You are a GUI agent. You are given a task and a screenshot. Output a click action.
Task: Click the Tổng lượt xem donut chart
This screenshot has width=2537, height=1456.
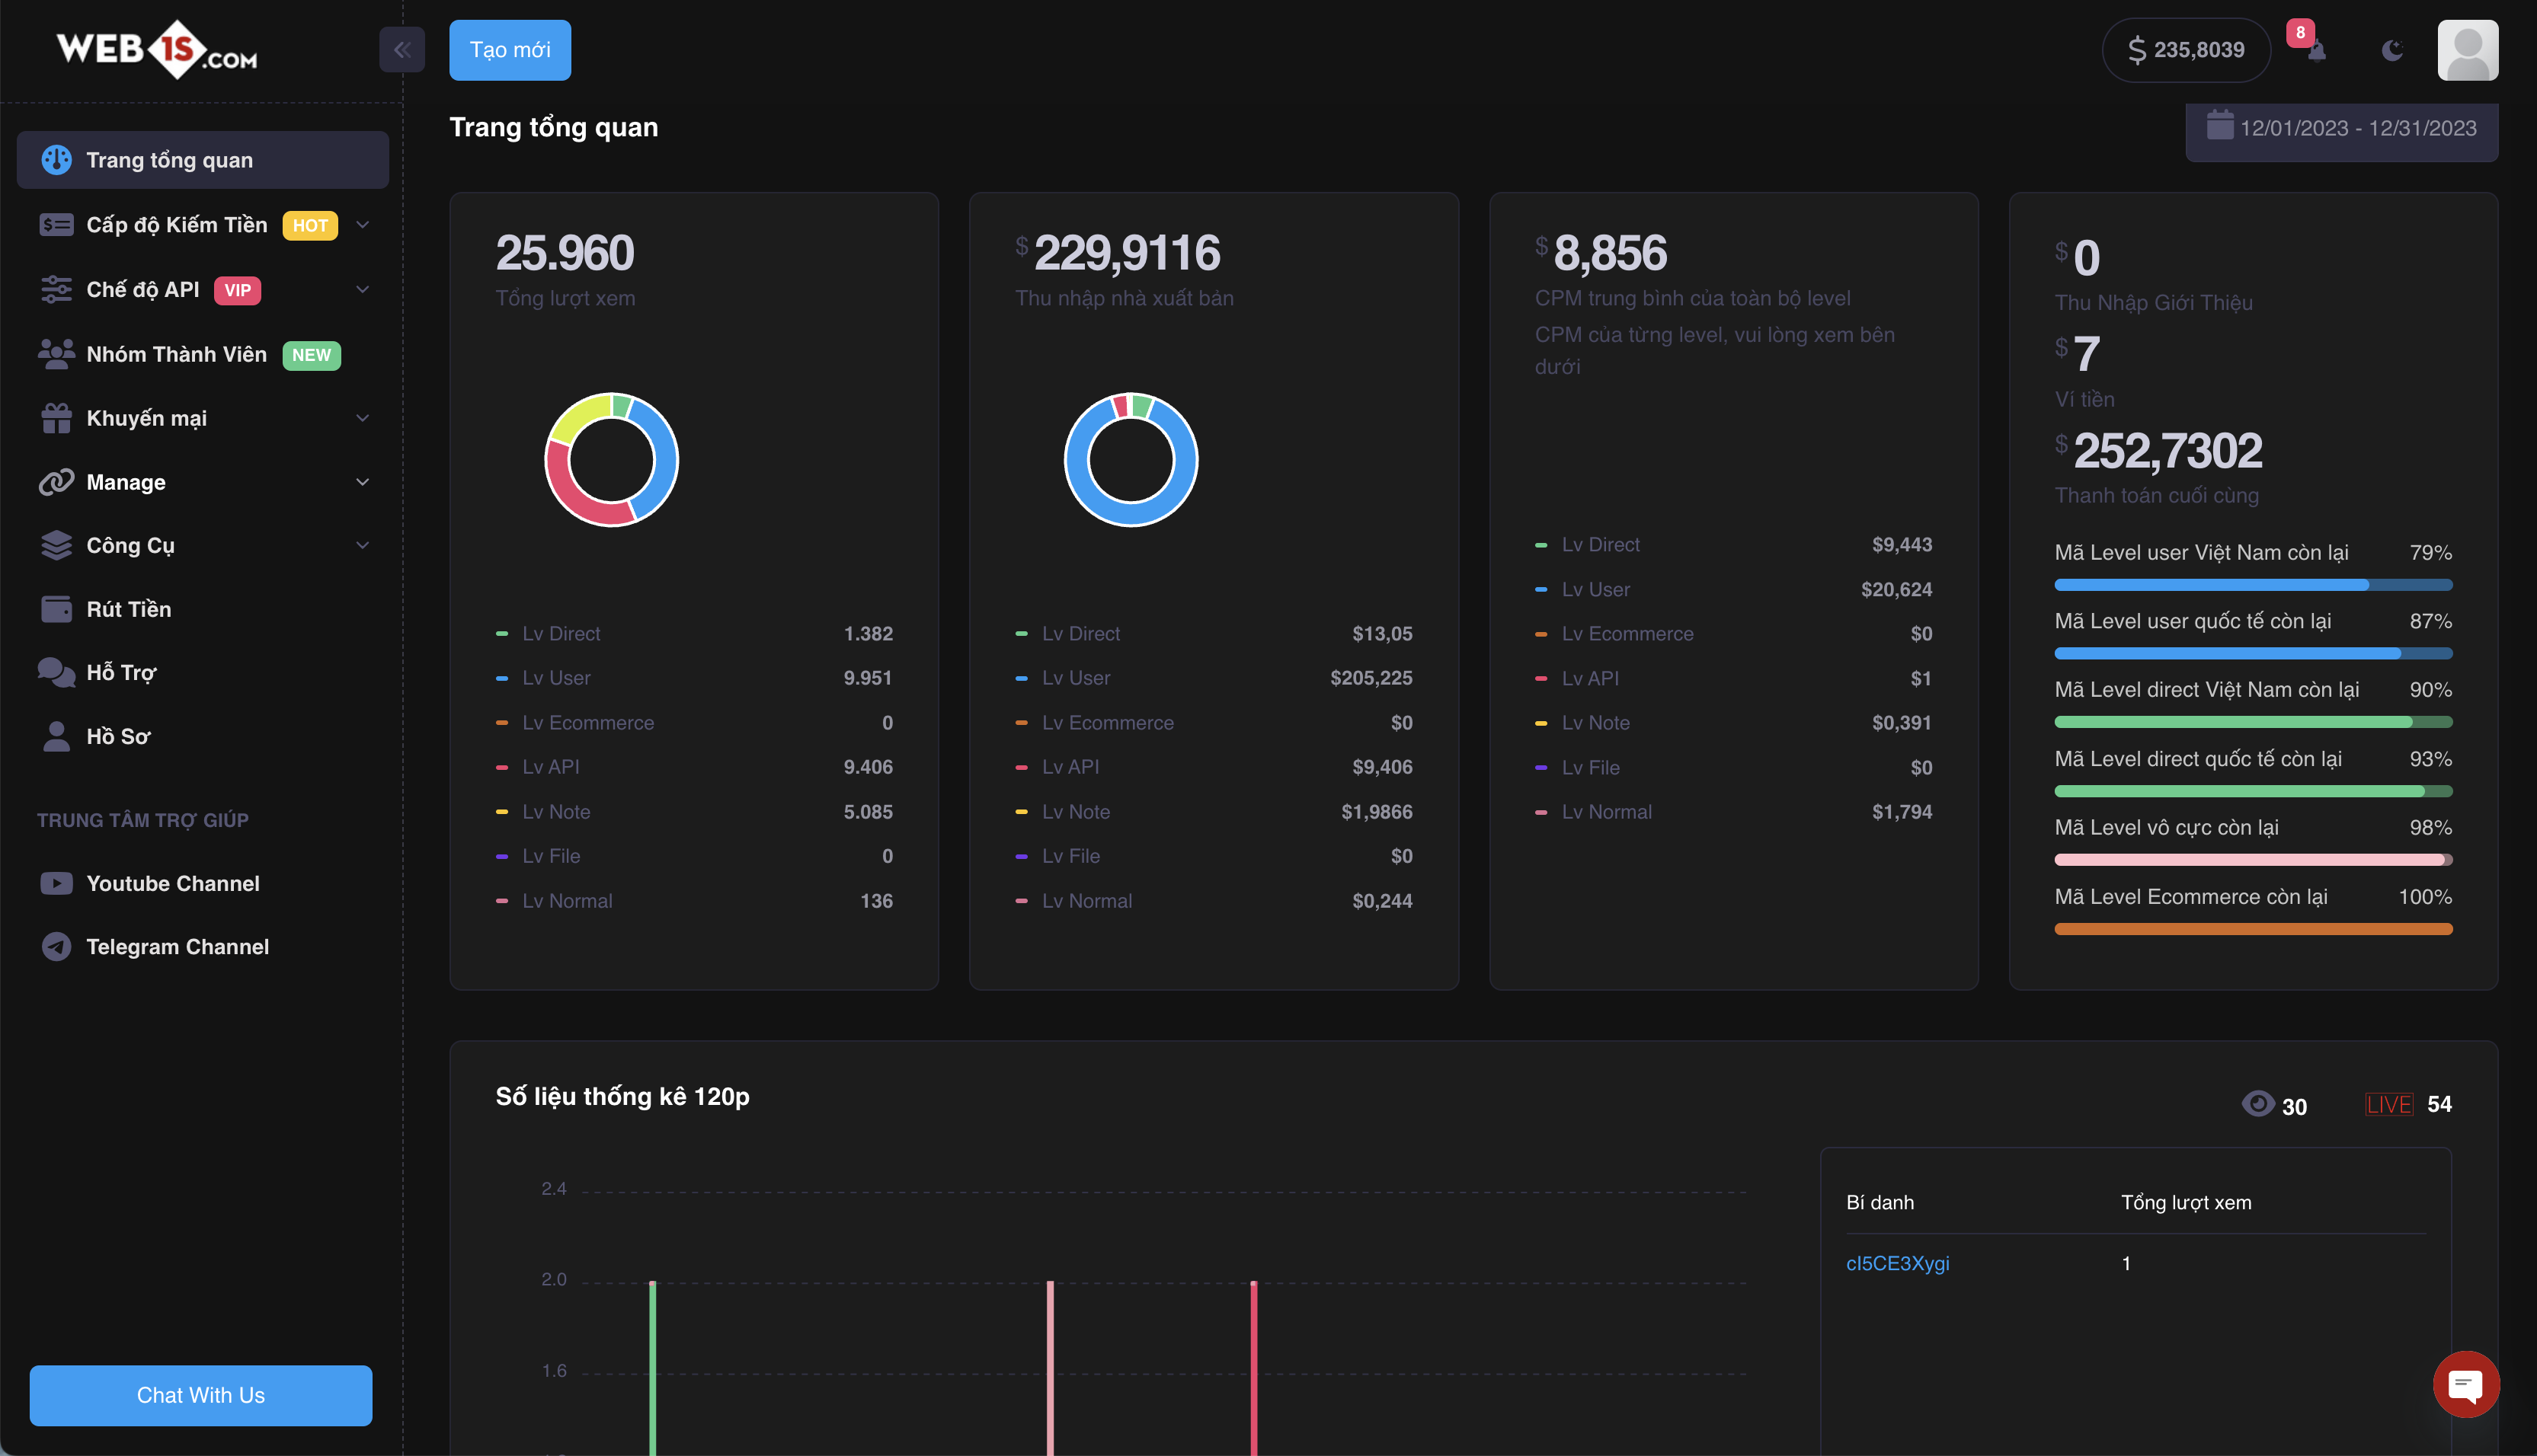[611, 459]
